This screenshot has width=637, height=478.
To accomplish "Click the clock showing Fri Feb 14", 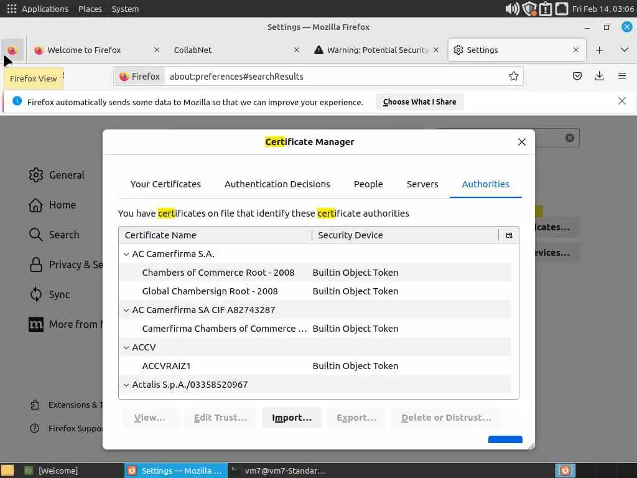I will point(603,9).
